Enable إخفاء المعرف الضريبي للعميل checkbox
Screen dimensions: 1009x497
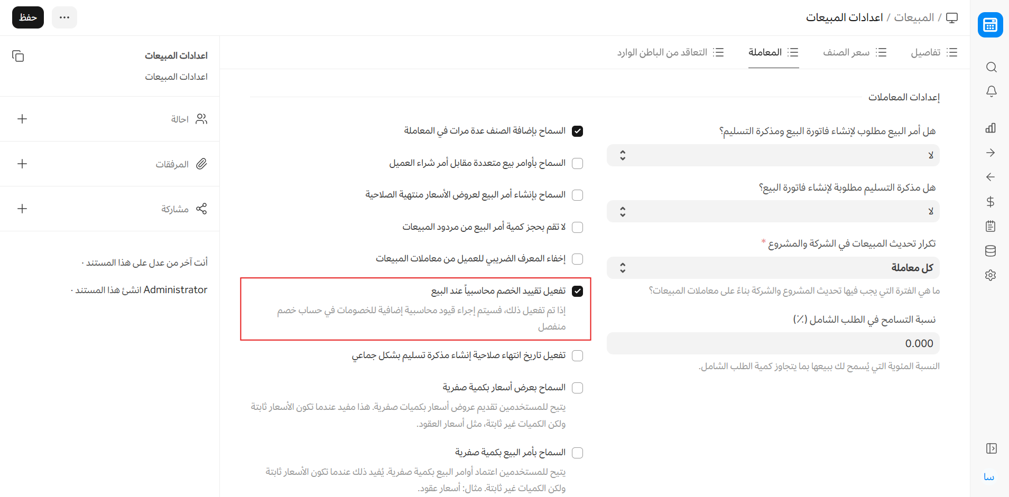(577, 259)
